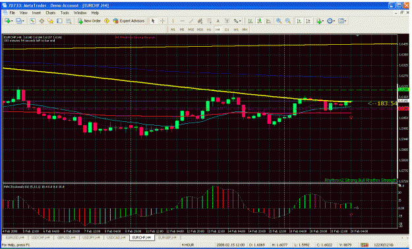412x249 pixels.
Task: Toggle Chart Shift
Action: pyautogui.click(x=309, y=21)
